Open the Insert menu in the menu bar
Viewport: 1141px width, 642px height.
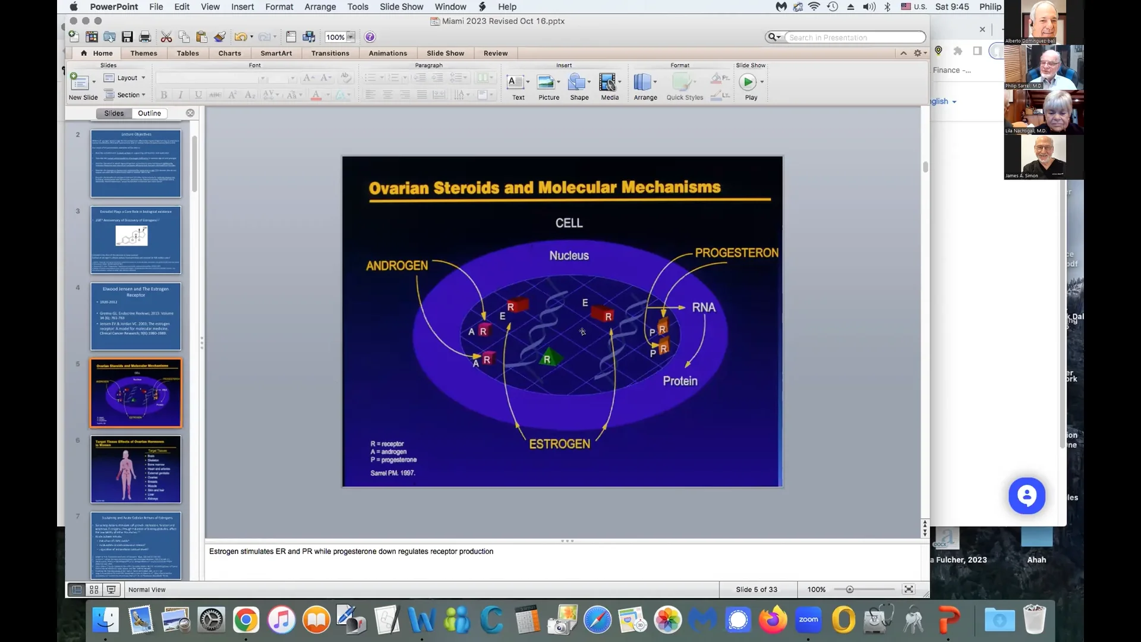point(242,7)
